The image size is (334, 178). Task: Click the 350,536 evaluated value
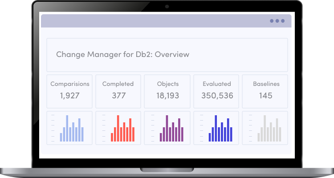217,95
